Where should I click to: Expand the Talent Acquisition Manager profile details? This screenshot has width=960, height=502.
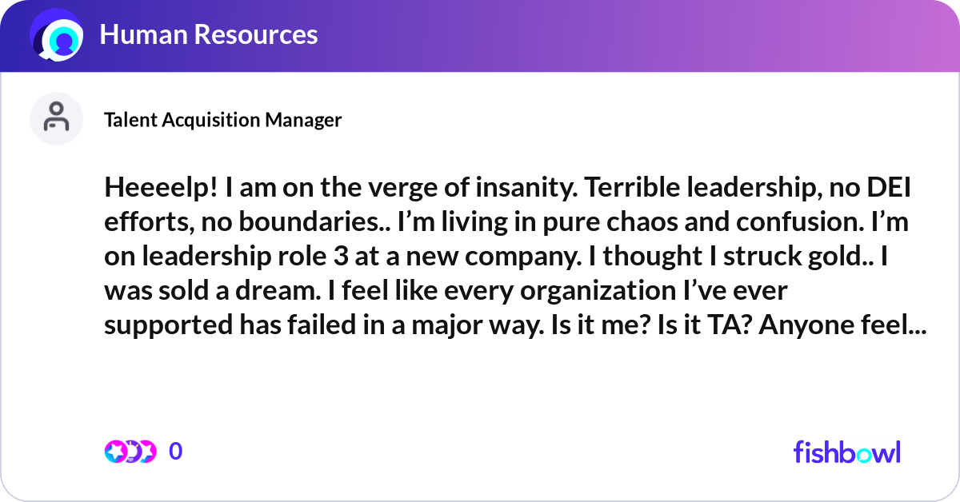pos(222,120)
